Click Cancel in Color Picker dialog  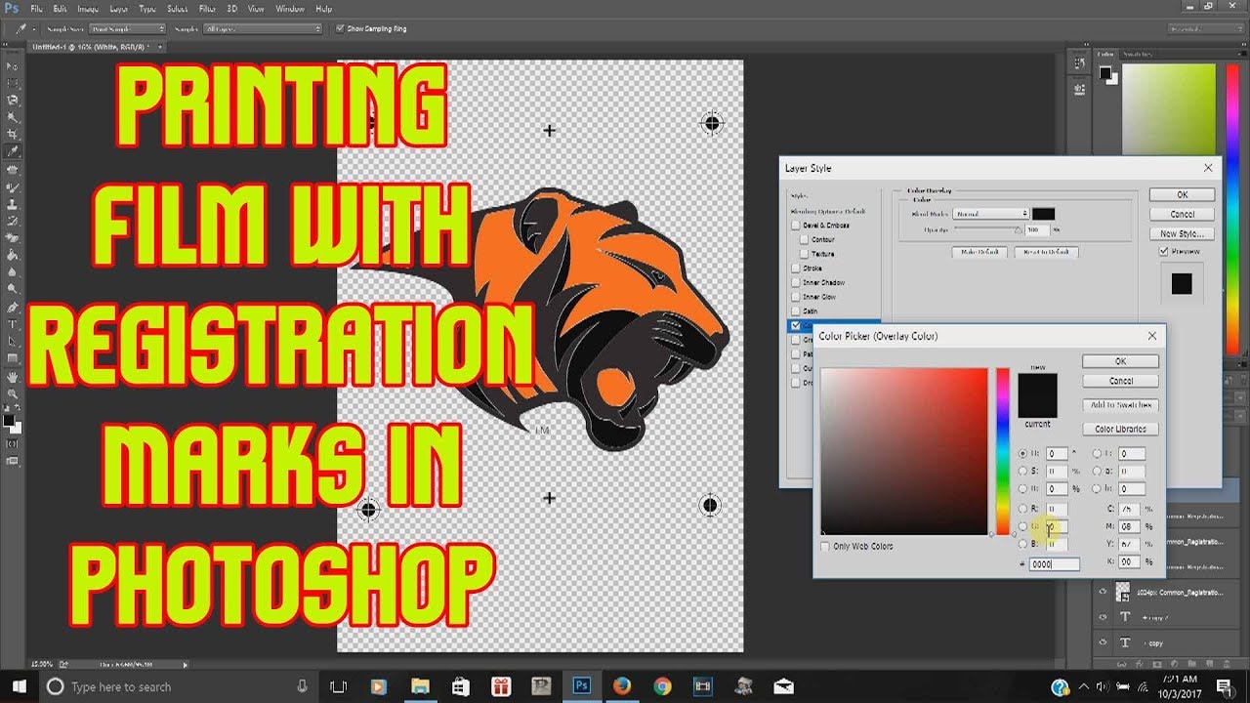[x=1120, y=381]
